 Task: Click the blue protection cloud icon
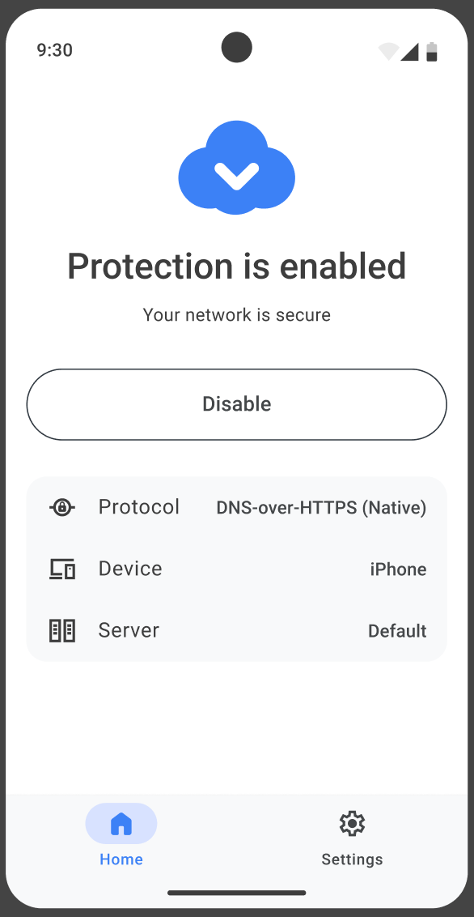(236, 166)
